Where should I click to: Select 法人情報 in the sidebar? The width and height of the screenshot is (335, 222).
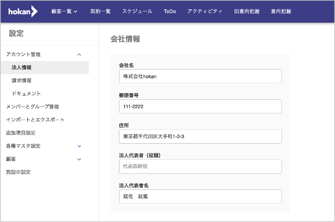pyautogui.click(x=44, y=68)
